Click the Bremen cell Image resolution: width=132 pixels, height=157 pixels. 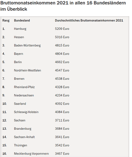[19, 79]
